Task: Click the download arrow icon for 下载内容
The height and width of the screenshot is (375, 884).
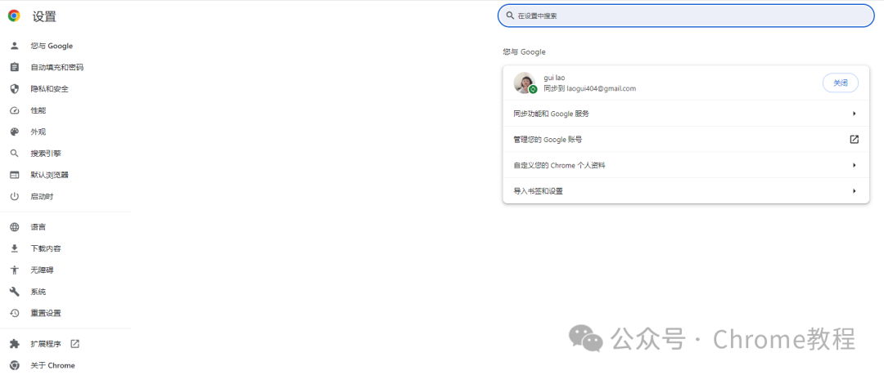Action: pyautogui.click(x=15, y=248)
